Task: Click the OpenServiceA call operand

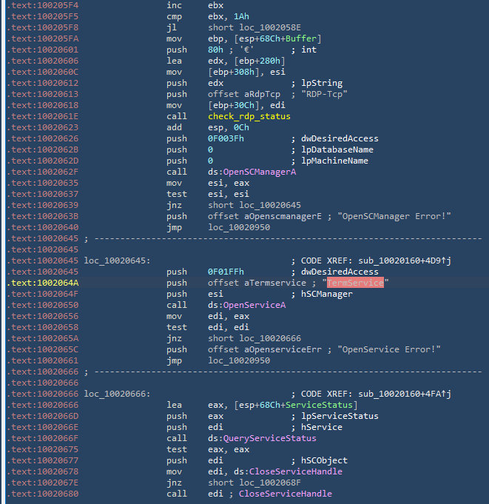Action: [258, 305]
